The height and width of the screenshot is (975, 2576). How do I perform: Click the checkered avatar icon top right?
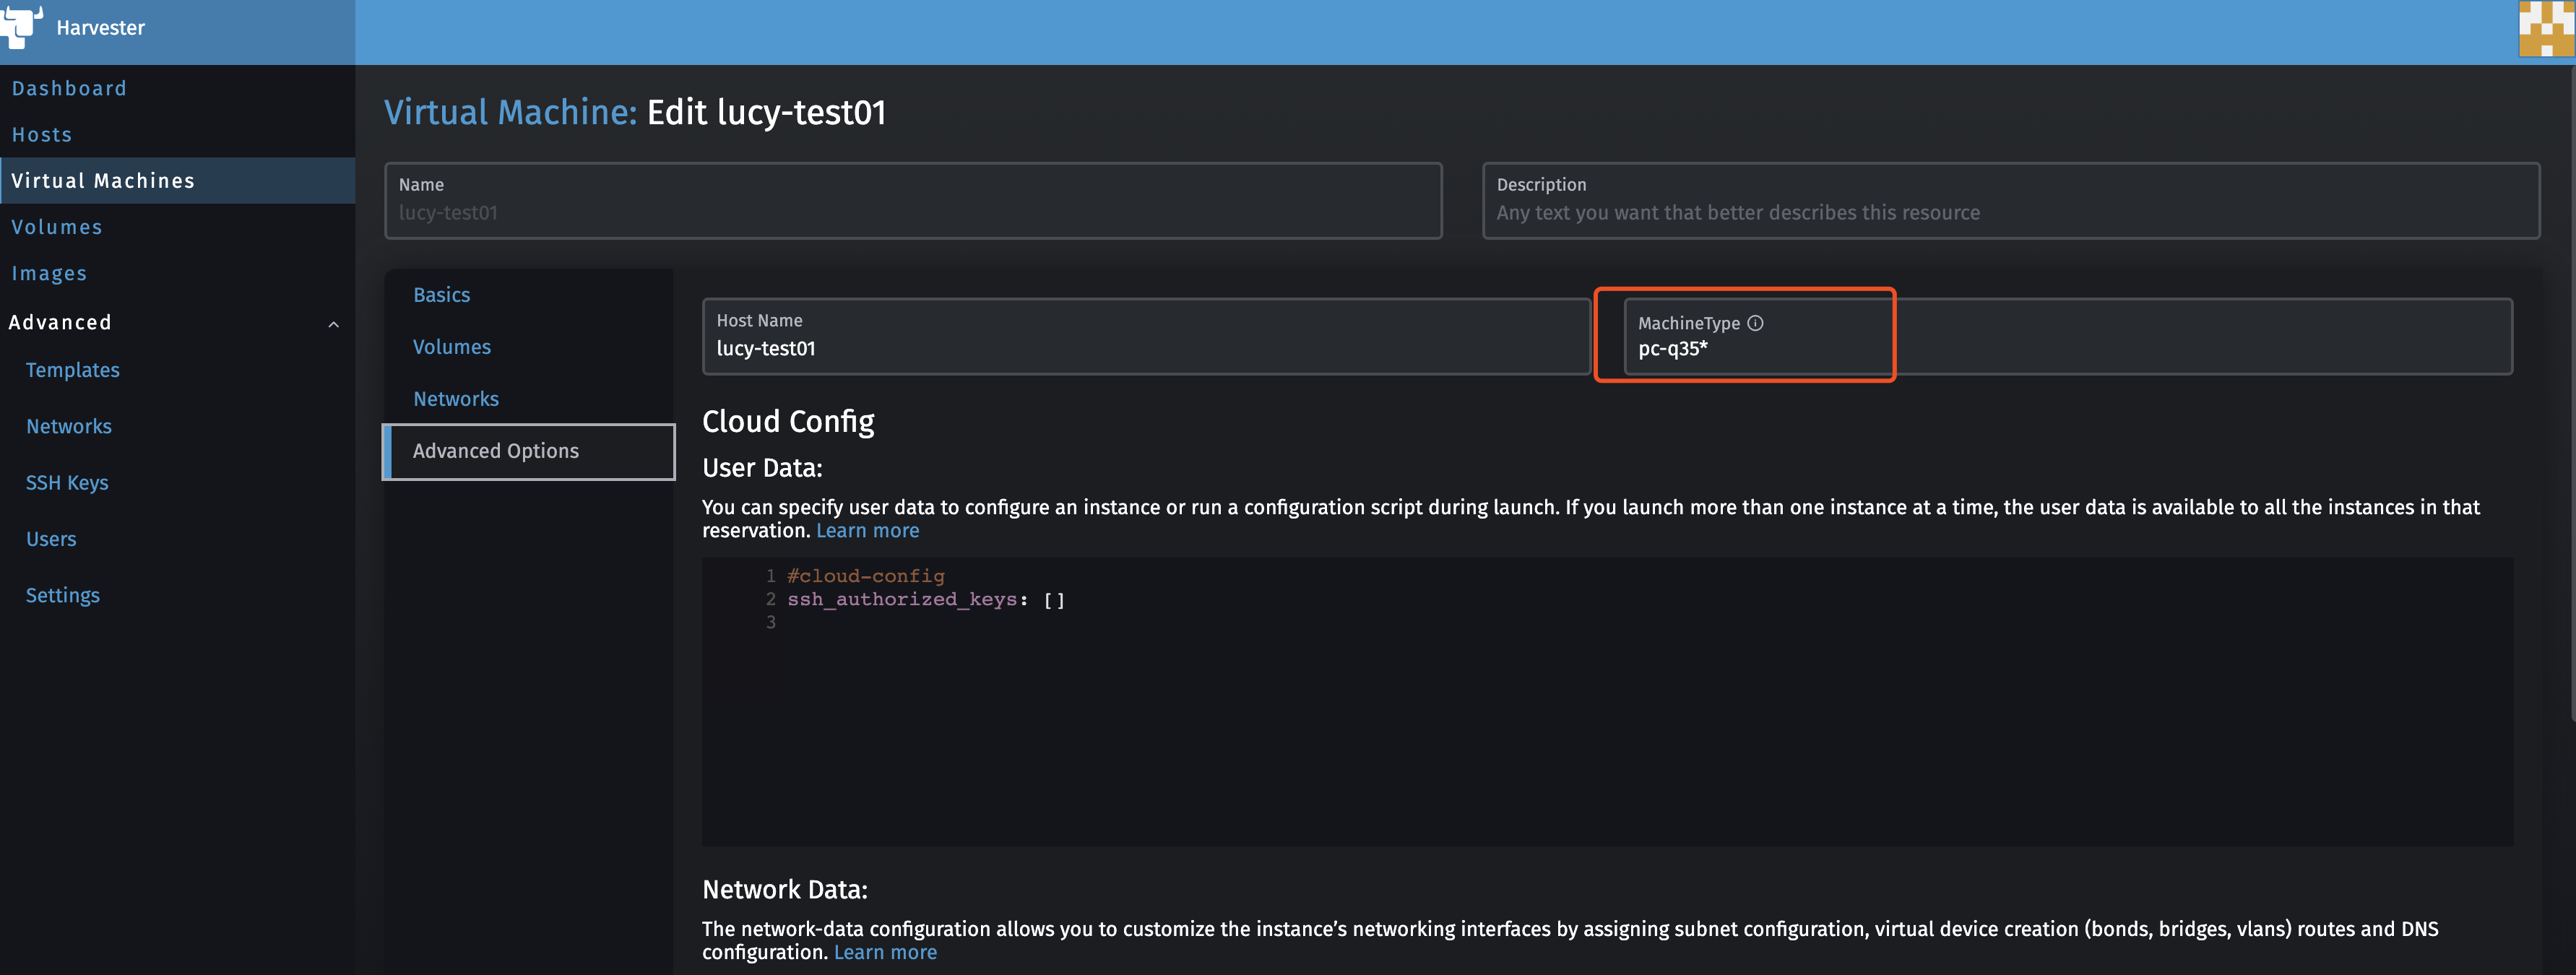pyautogui.click(x=2547, y=29)
